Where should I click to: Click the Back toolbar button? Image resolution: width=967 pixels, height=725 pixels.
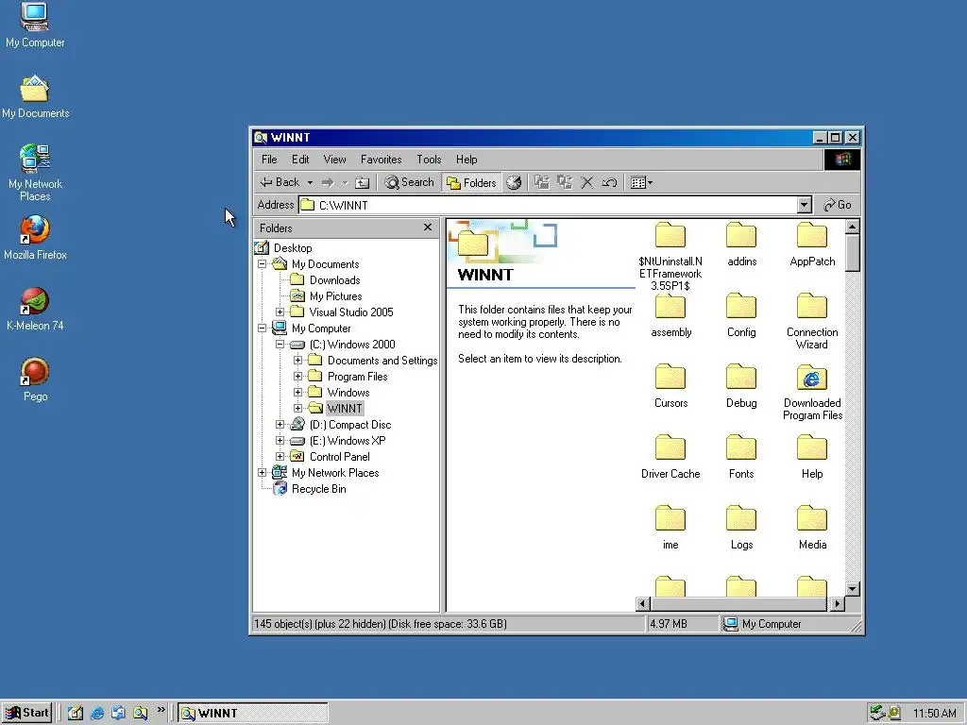[x=280, y=182]
